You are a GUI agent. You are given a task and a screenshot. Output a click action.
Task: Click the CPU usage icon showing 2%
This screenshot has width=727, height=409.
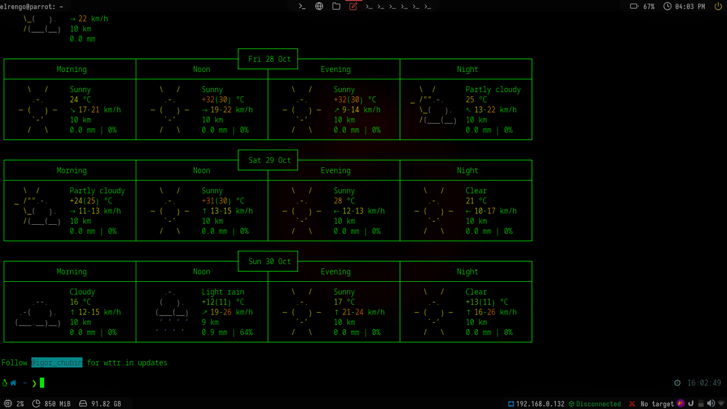coord(8,404)
